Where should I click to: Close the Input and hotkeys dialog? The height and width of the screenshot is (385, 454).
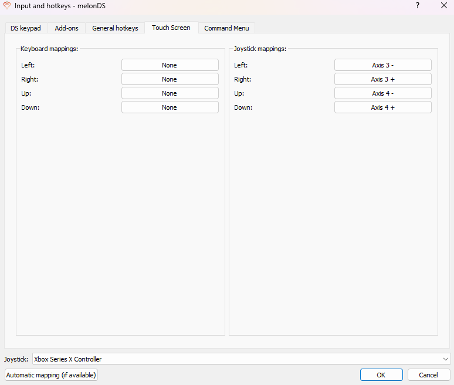point(443,6)
